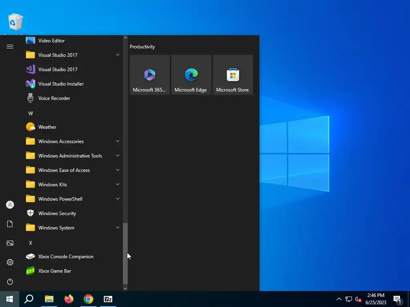
Task: Click the Power button in Start sidebar
Action: pyautogui.click(x=10, y=281)
